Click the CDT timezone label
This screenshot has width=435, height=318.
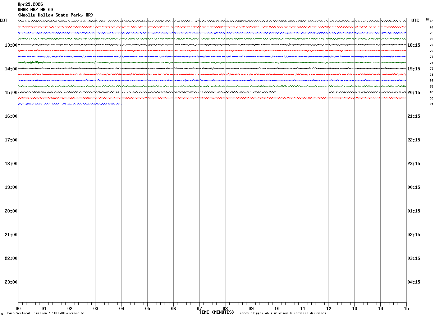point(4,20)
